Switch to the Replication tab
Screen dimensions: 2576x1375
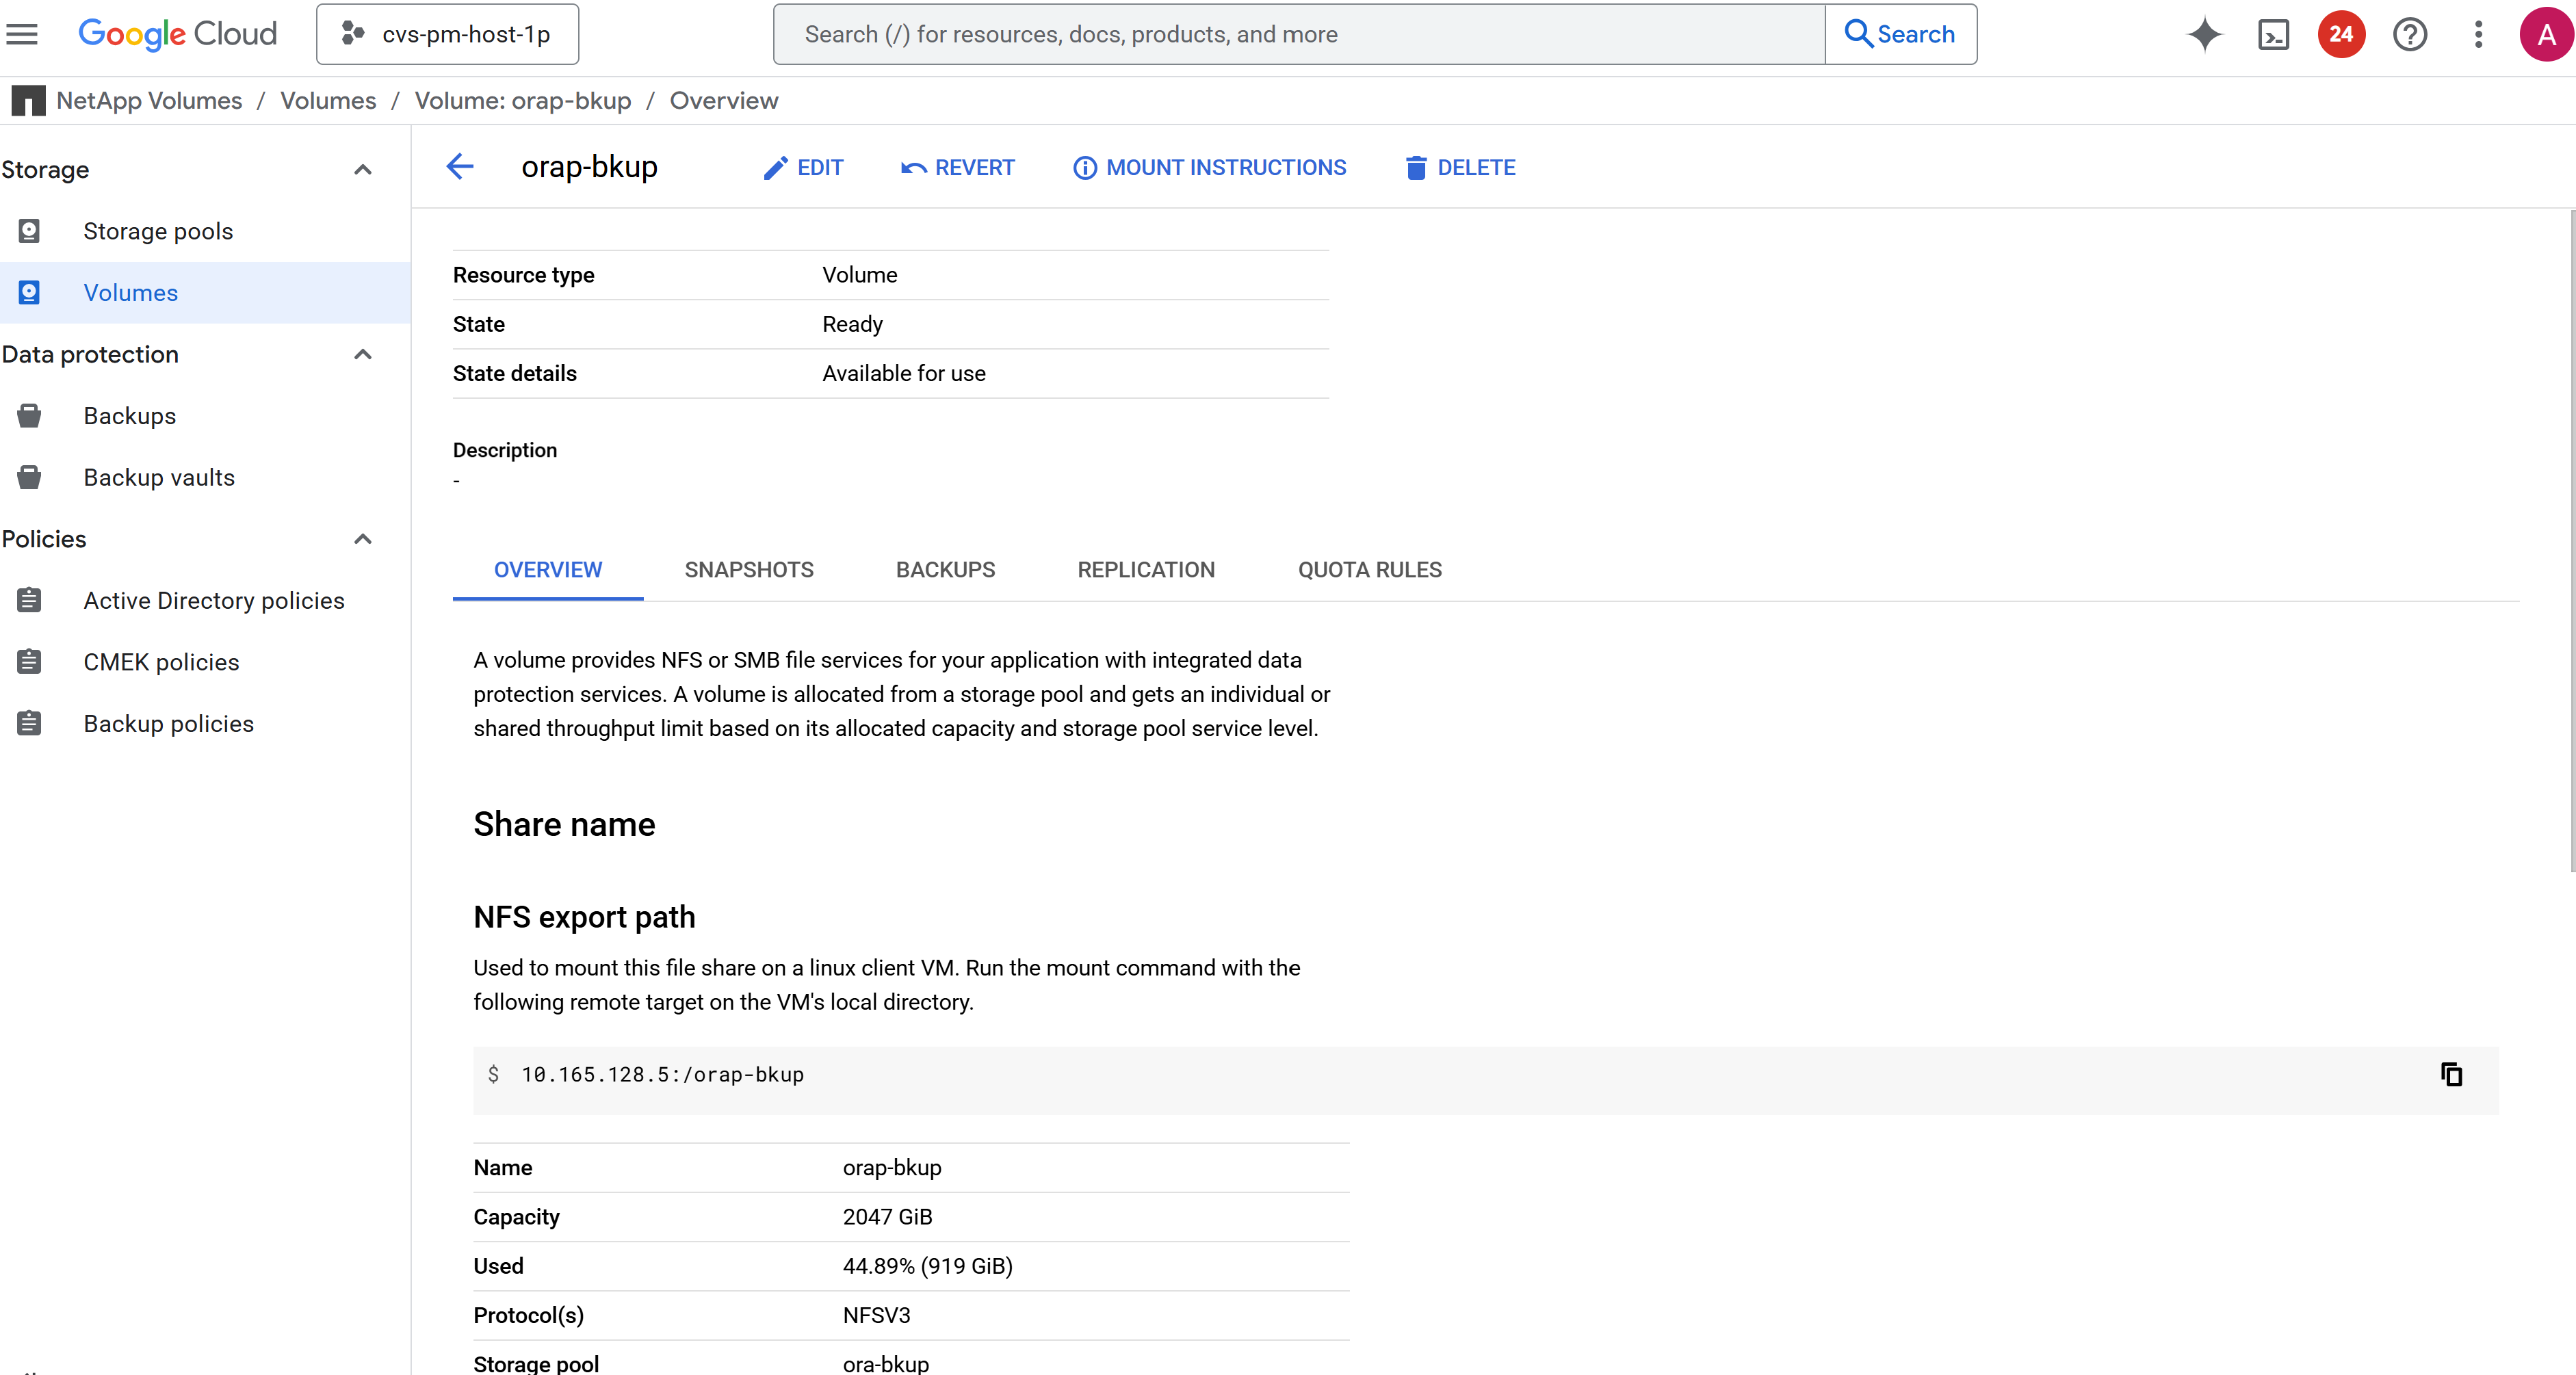(1146, 570)
